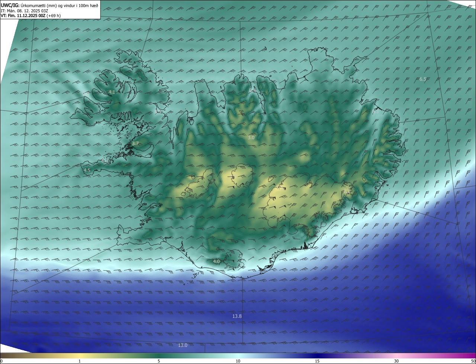
Task: Click the valid time line 'VT: Fim. 11.12.2025 00Z (+69 h)'
Action: [x=30, y=16]
